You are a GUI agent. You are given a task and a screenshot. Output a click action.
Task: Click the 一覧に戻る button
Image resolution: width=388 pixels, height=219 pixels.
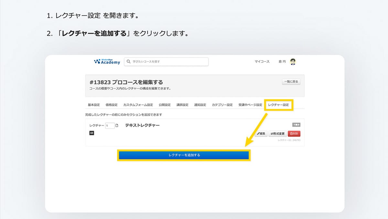point(291,82)
